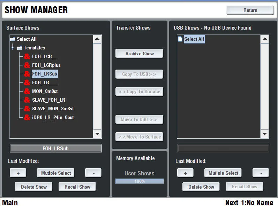
Task: Click the minus button under Surface Shows
Action: [93, 173]
